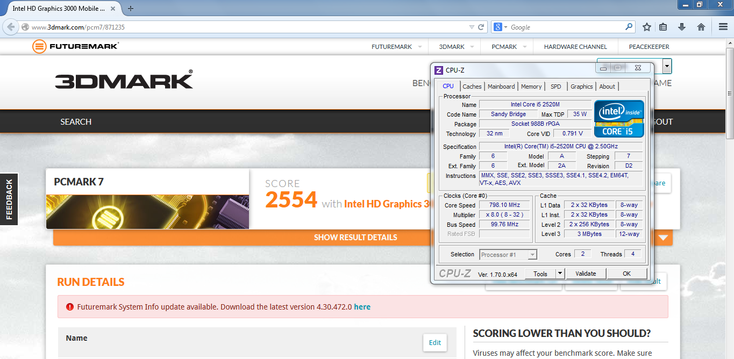Click the Technology value 32 nm
Screen dimensions: 734x359
tap(494, 133)
